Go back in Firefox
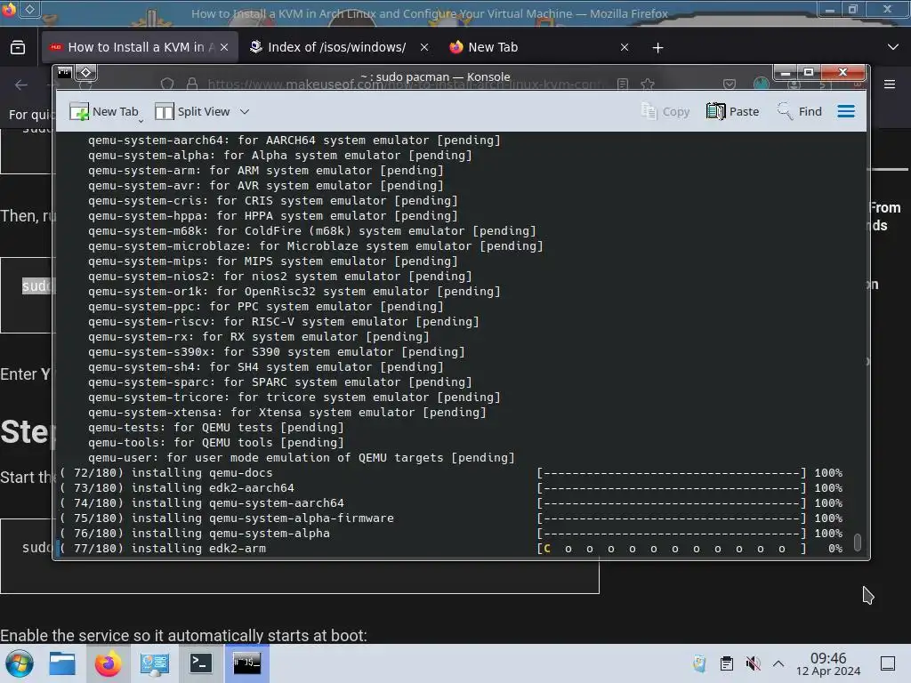The height and width of the screenshot is (683, 911). tap(21, 84)
